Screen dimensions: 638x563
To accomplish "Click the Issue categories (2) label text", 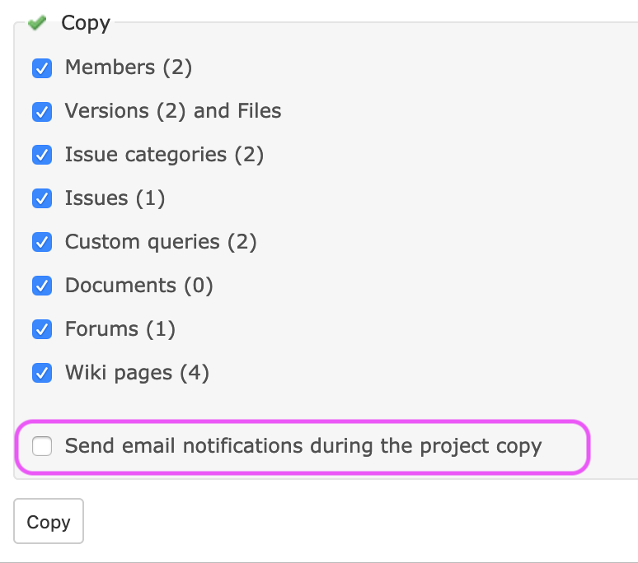I will 164,155.
